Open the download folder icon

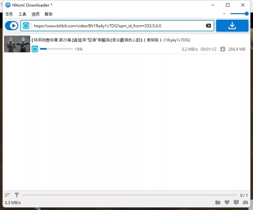(218, 202)
